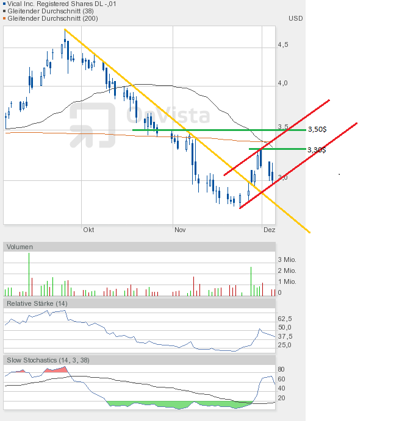The image size is (416, 421).
Task: Click the 80 stochastics axis value
Action: pos(281,369)
